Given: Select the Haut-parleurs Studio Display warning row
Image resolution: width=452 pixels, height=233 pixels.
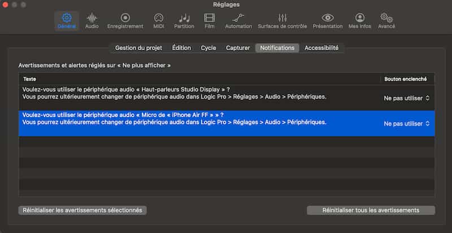Looking at the screenshot, I should click(227, 98).
